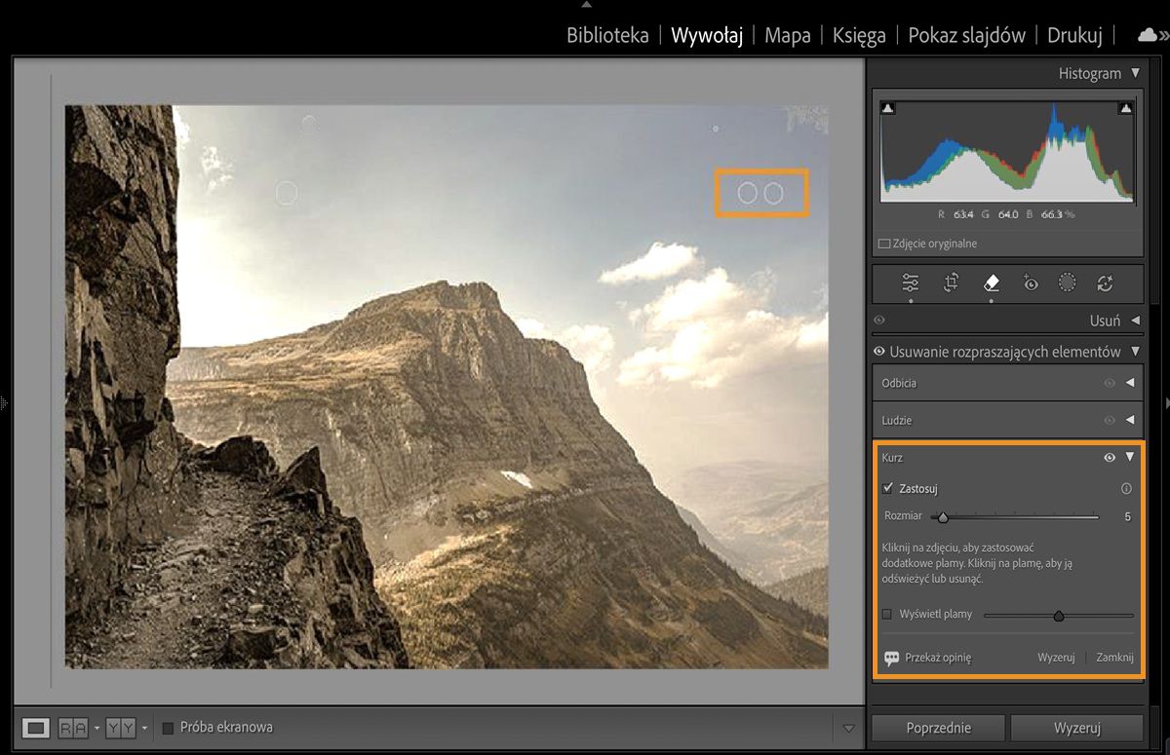Open the Masking tool

1067,283
